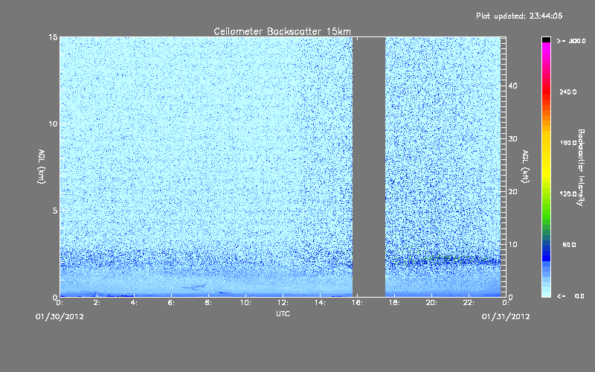Click the 120.0 colorbar value

click(x=567, y=194)
